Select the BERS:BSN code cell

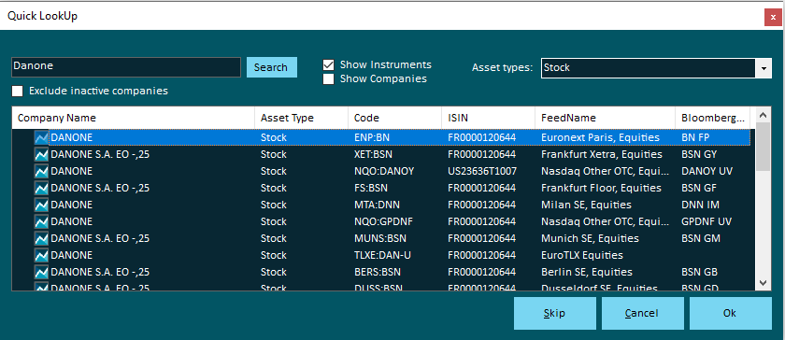394,272
